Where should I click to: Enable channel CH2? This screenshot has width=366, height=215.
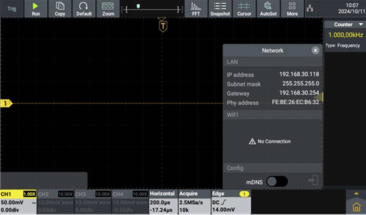[56, 202]
